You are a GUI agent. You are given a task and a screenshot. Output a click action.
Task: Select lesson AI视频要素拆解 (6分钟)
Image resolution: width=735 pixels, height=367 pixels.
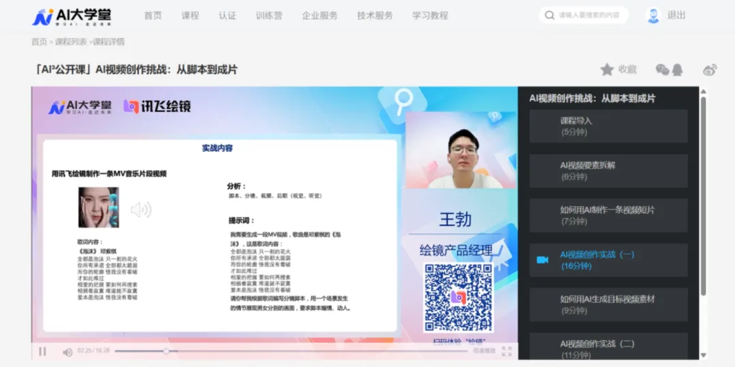coord(608,171)
